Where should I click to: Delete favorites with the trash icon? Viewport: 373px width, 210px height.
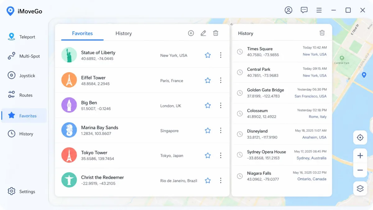[215, 33]
